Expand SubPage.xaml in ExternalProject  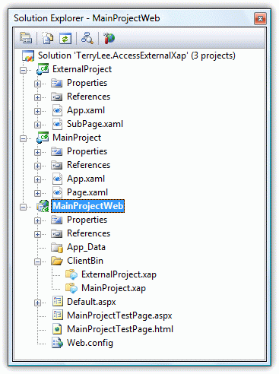pyautogui.click(x=37, y=125)
